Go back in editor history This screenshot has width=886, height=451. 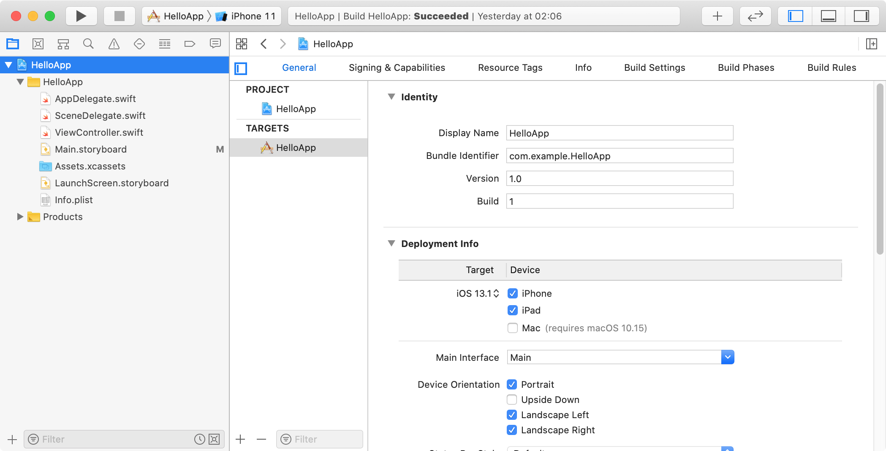point(264,44)
